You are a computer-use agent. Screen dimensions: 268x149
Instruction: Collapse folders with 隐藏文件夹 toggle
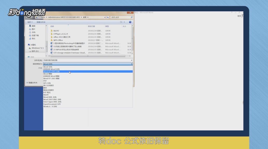(32, 83)
